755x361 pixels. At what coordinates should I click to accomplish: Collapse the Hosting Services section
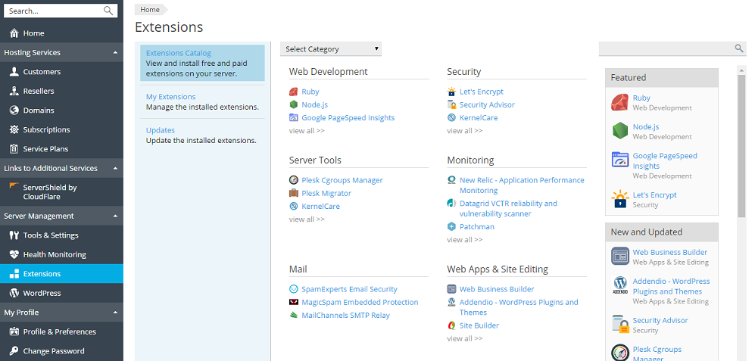tap(115, 53)
